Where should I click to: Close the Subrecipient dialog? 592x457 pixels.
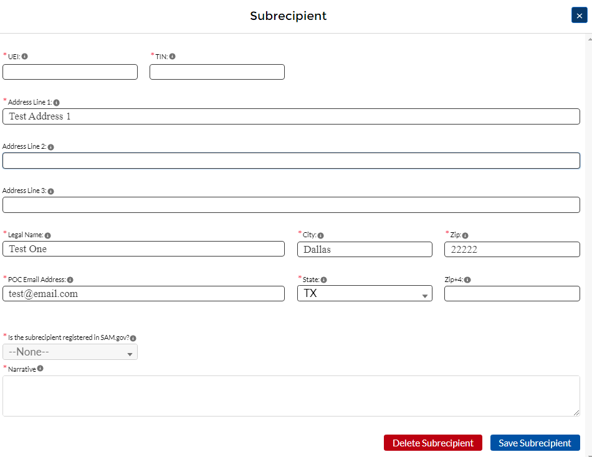tap(579, 16)
